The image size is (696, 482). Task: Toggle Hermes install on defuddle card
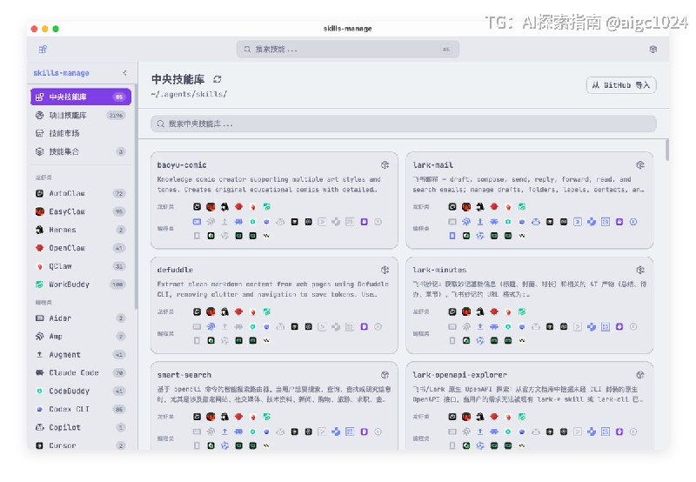click(224, 311)
